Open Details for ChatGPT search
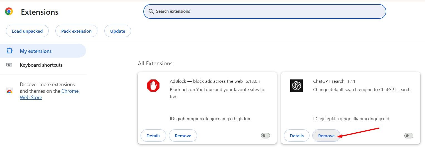Screen dimensions: 425x147 (x=297, y=136)
